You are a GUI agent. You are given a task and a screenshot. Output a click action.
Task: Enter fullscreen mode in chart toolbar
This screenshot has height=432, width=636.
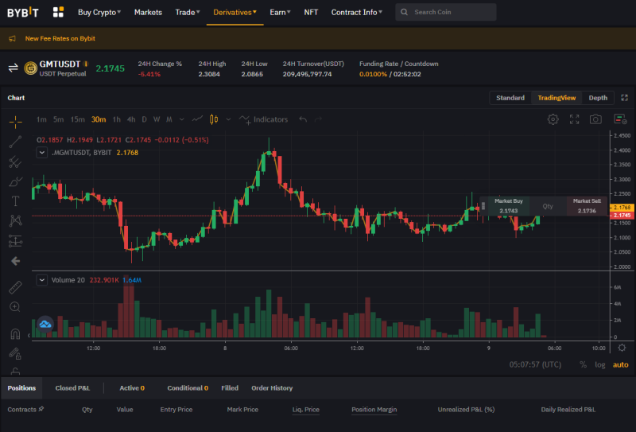[x=574, y=119]
